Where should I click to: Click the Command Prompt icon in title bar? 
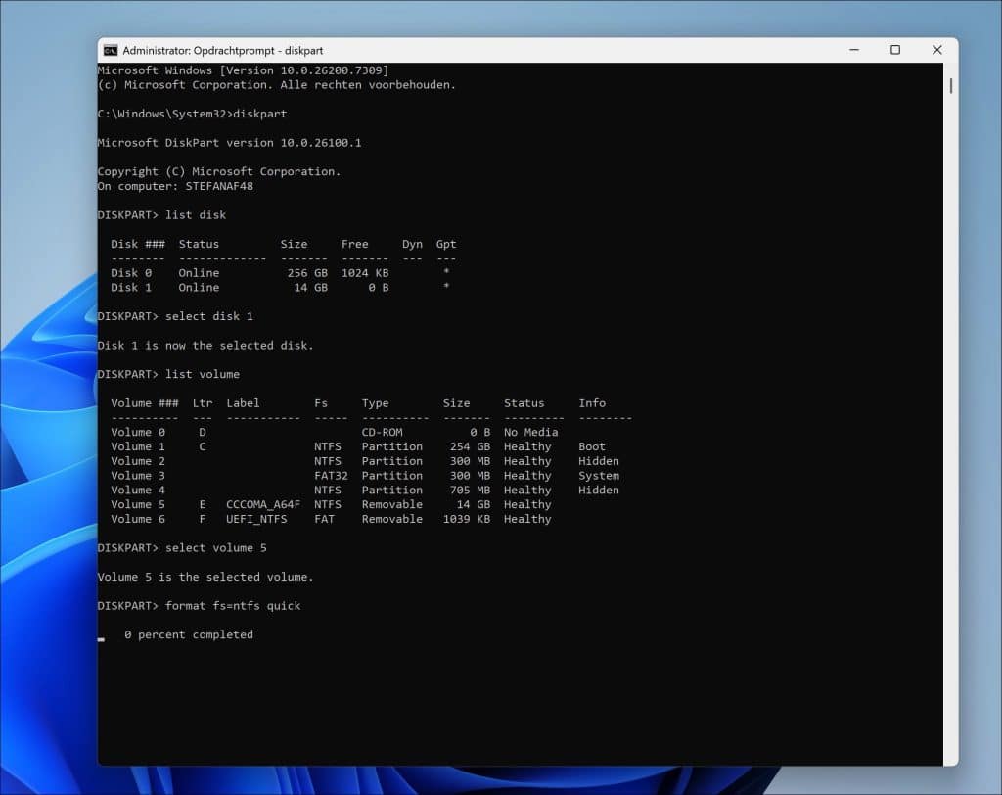(111, 50)
